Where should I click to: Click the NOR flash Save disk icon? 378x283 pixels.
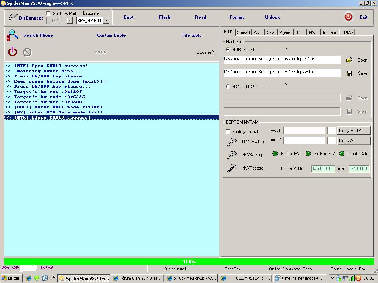click(349, 73)
